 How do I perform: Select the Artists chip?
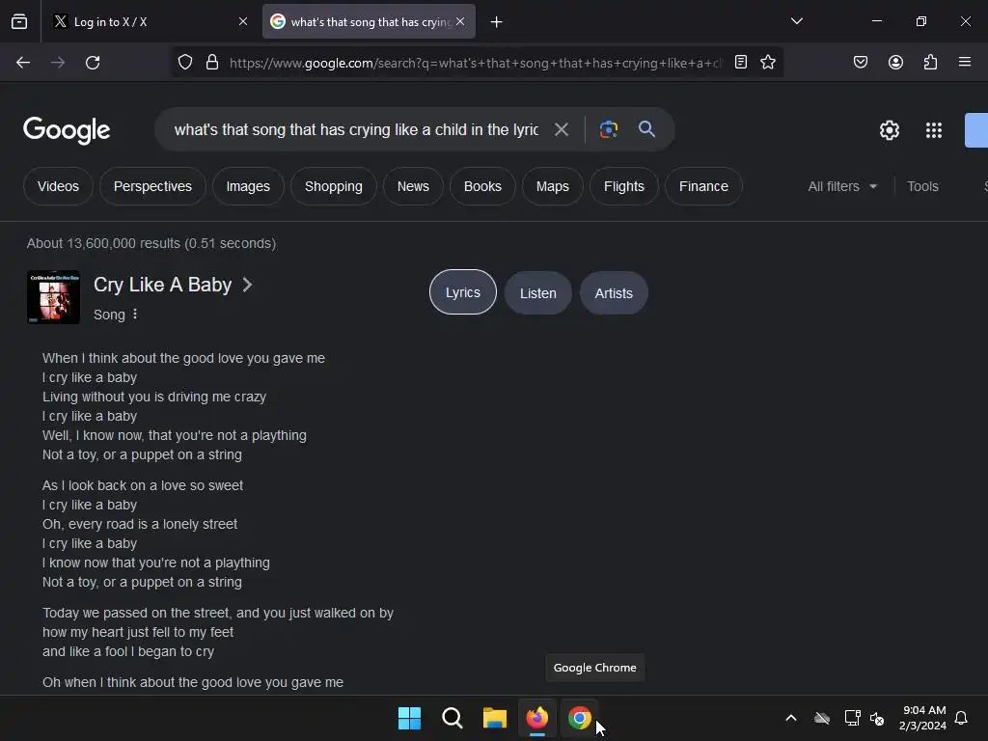614,293
